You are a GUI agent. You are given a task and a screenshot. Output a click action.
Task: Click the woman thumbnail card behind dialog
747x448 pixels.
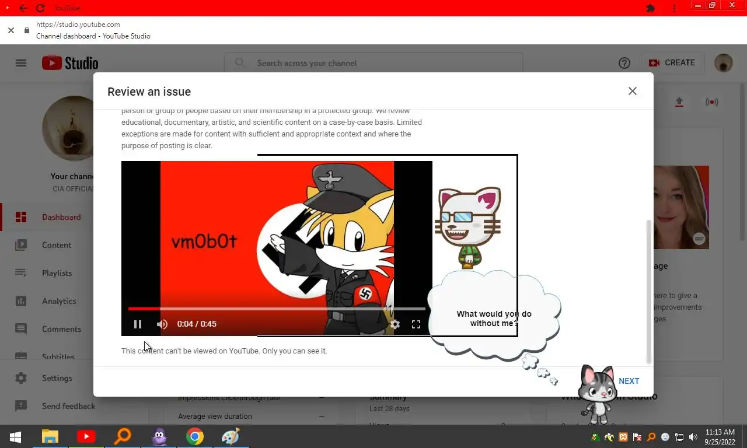point(681,207)
